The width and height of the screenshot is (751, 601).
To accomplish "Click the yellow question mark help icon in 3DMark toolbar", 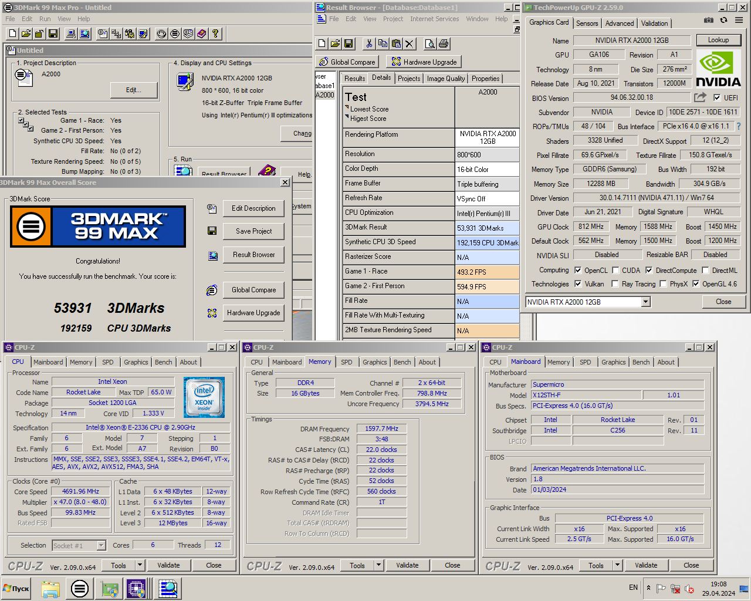I will (215, 34).
